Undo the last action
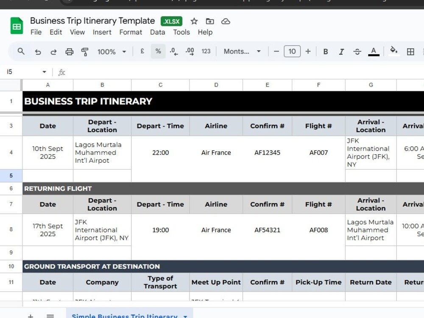Image resolution: width=424 pixels, height=318 pixels. pos(38,52)
